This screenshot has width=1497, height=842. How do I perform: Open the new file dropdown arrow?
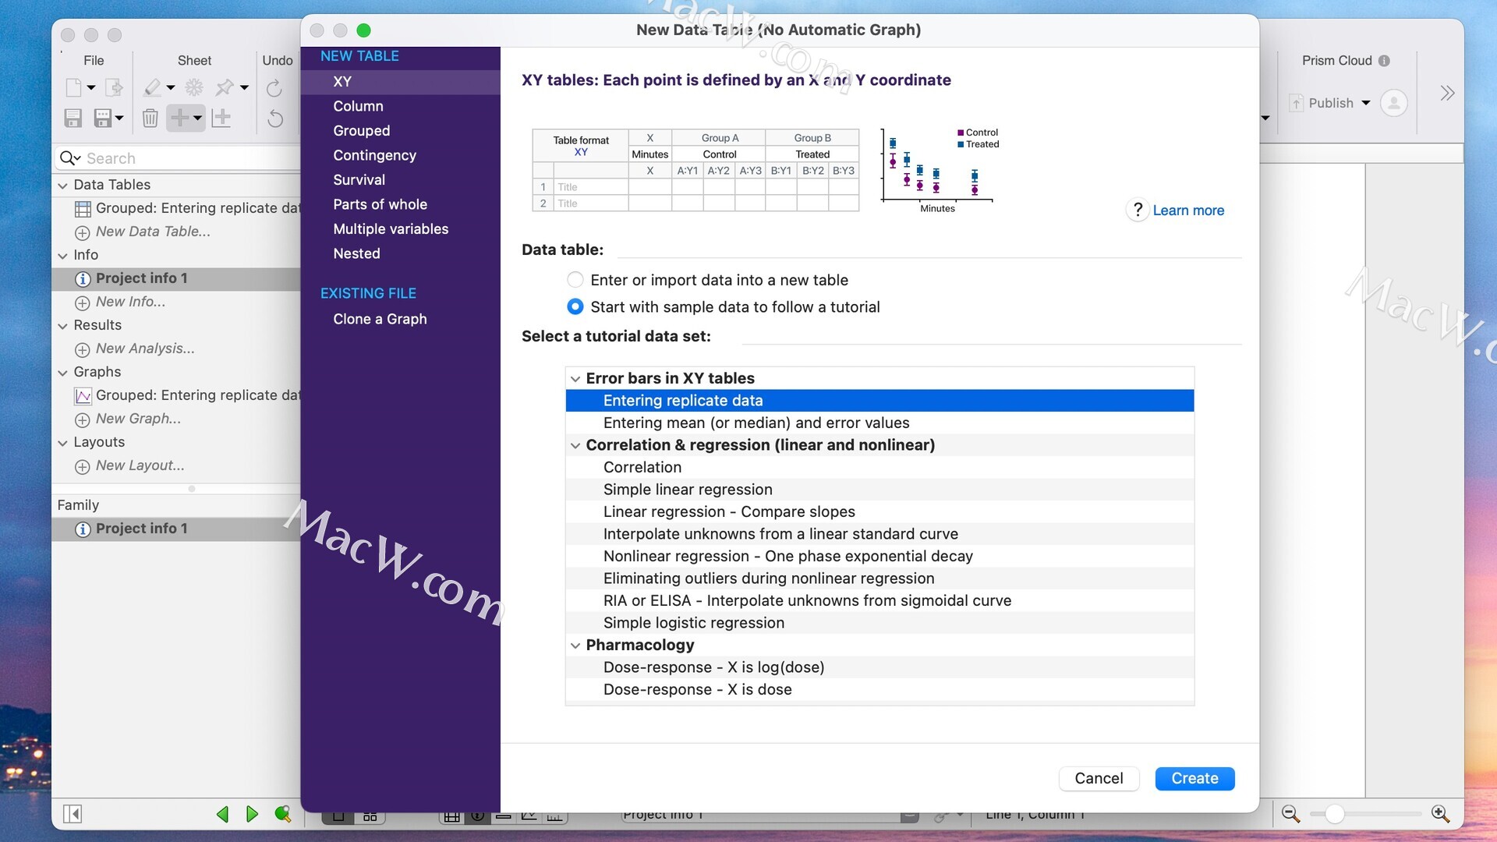click(91, 88)
